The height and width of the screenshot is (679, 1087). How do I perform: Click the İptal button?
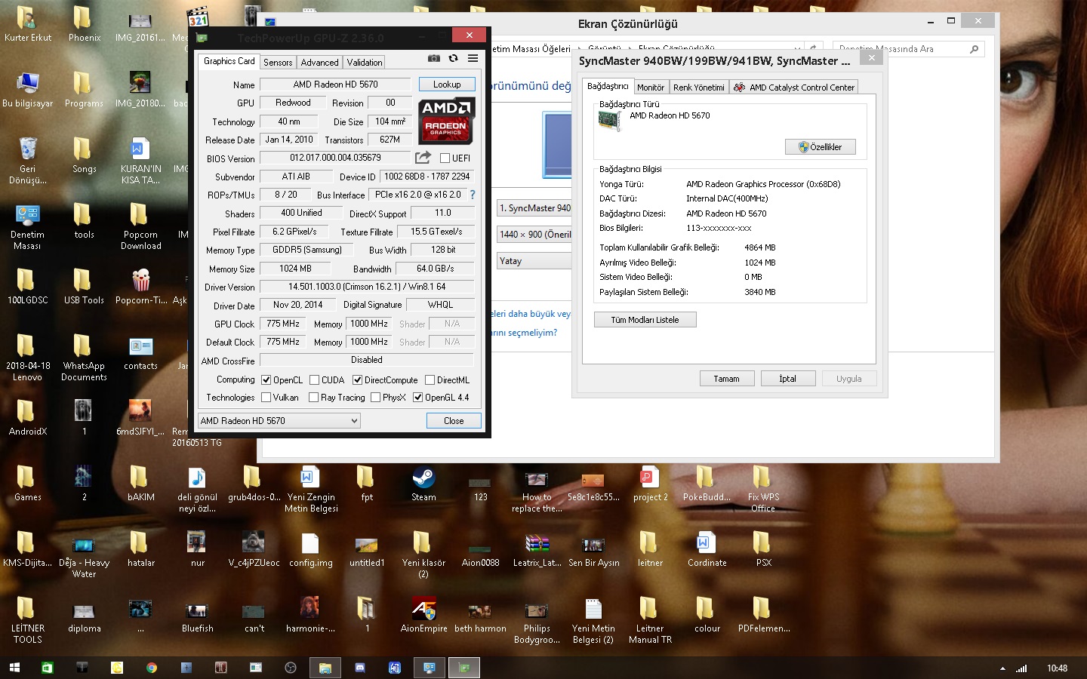(787, 379)
